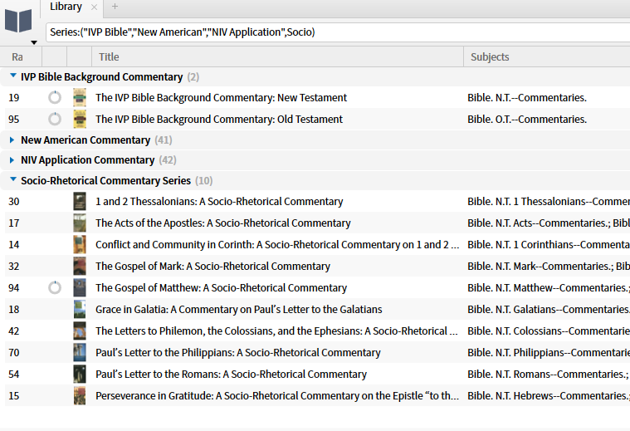Sort by the Title column header
The height and width of the screenshot is (431, 630).
tap(109, 57)
